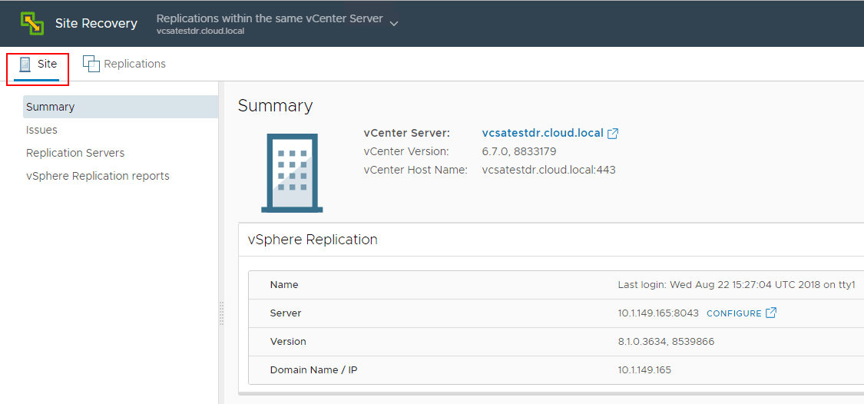Image resolution: width=864 pixels, height=404 pixels.
Task: Select Summary in the left sidebar
Action: pos(51,107)
